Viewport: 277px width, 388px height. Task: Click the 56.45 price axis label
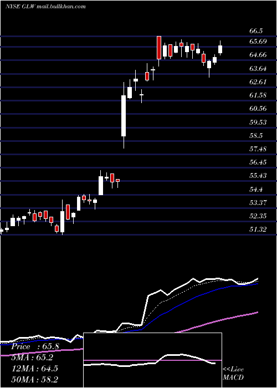(258, 162)
